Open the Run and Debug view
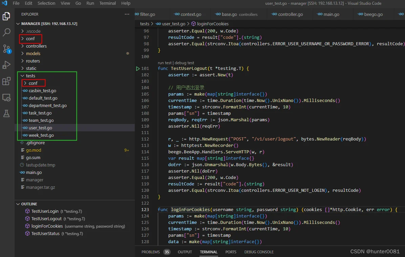 click(6, 65)
